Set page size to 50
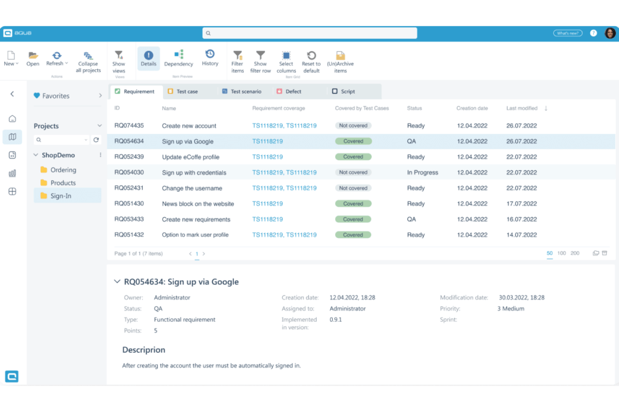619x412 pixels. point(550,253)
